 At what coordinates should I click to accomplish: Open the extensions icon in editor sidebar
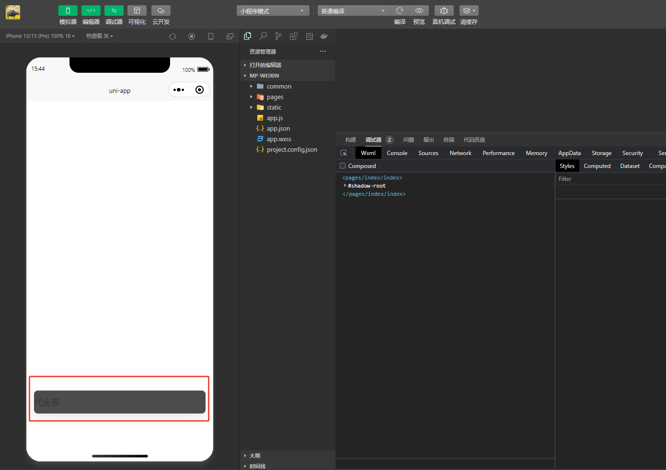pos(294,36)
